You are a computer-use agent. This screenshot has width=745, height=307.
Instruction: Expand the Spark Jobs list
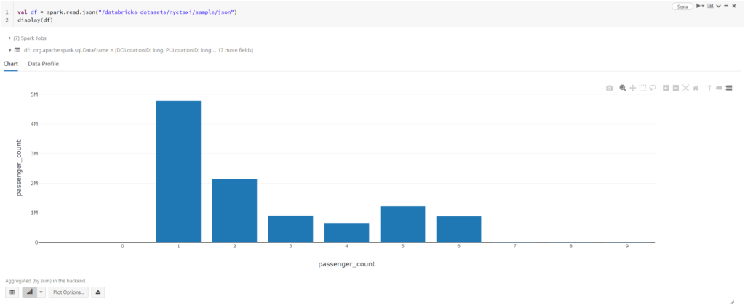tap(9, 38)
